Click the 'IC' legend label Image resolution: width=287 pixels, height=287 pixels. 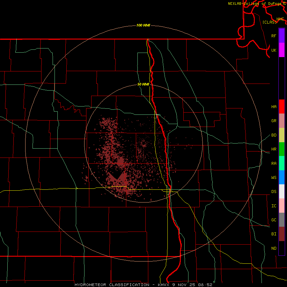274,206
